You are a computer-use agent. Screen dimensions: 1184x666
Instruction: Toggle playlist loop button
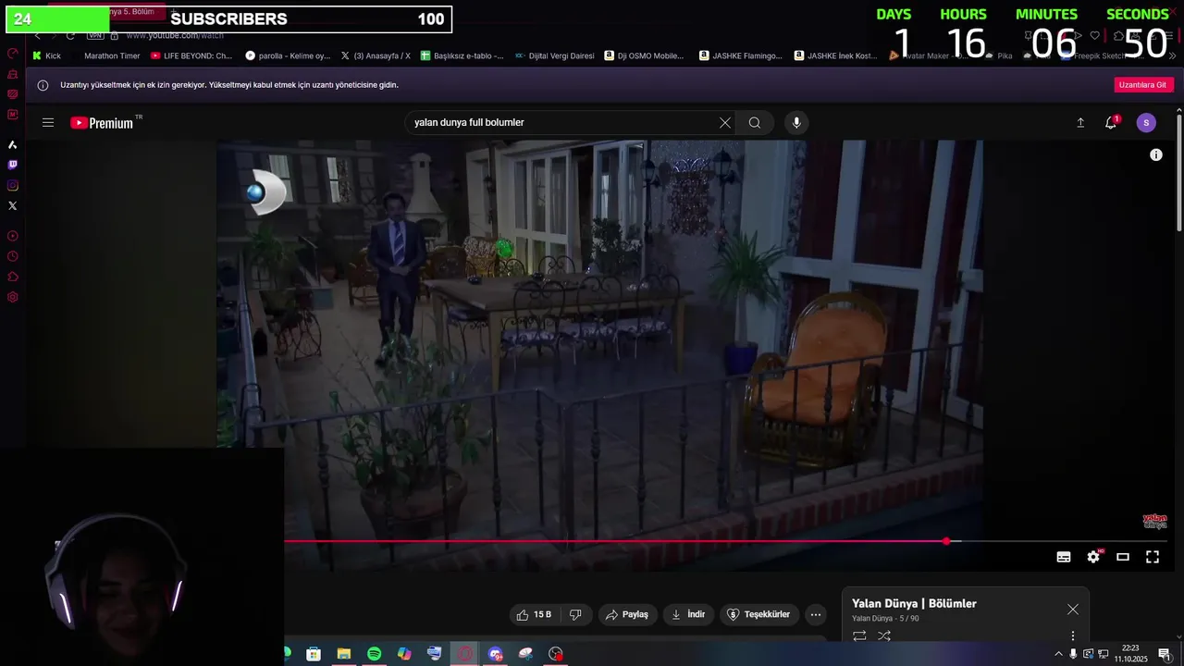(x=859, y=635)
